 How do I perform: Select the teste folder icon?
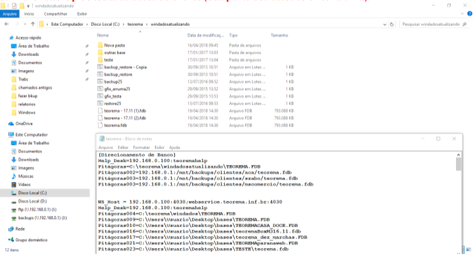click(x=100, y=60)
